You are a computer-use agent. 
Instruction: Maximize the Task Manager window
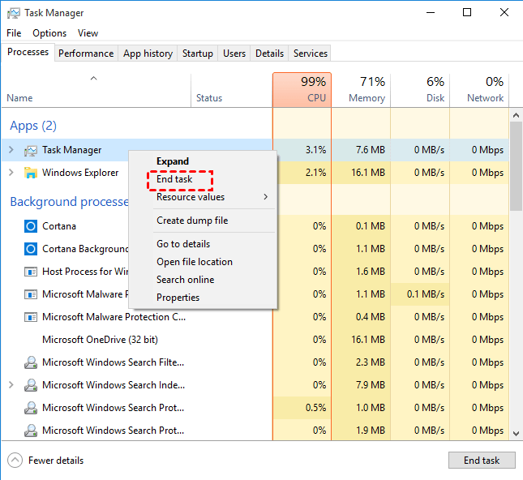467,13
